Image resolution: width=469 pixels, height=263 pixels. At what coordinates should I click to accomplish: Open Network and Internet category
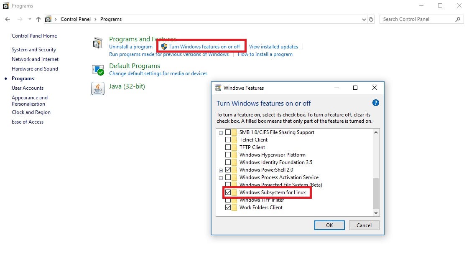coord(35,59)
